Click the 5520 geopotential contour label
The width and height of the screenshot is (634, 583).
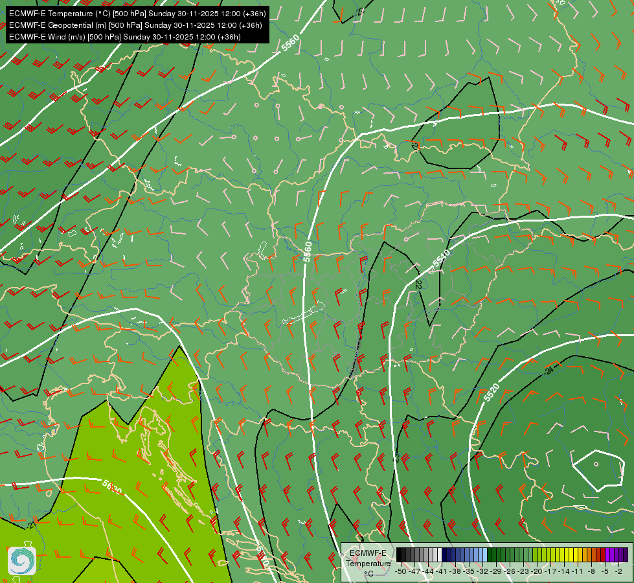click(492, 393)
